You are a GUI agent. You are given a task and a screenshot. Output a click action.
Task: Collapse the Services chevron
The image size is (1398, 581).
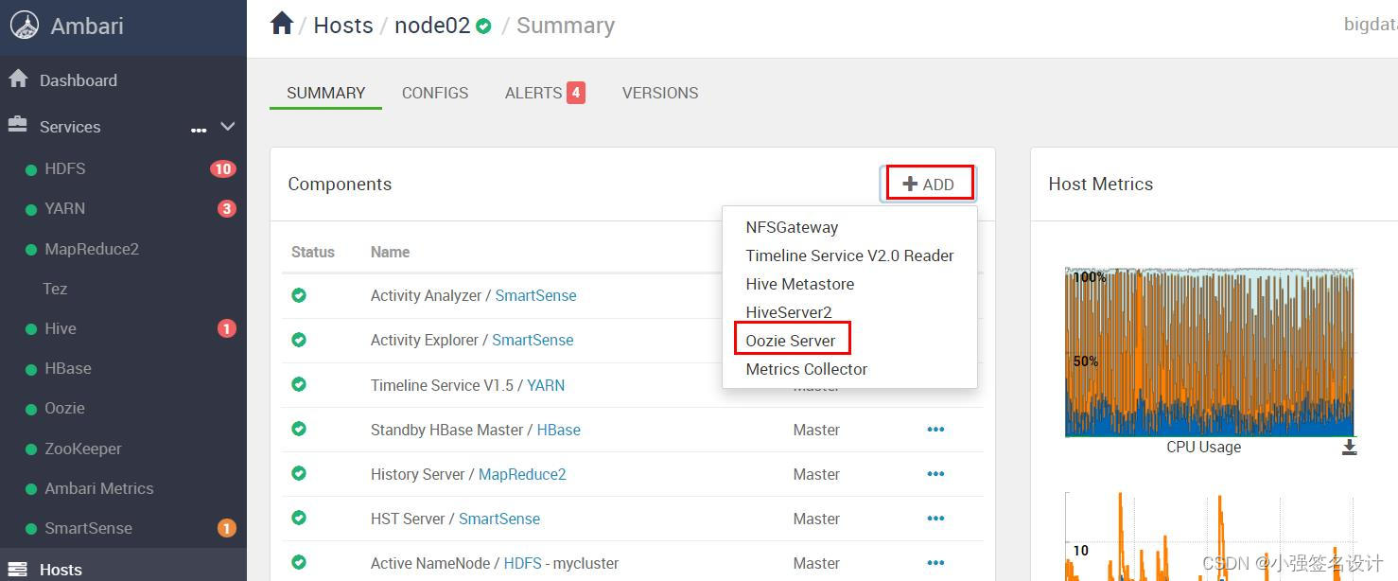pos(227,126)
